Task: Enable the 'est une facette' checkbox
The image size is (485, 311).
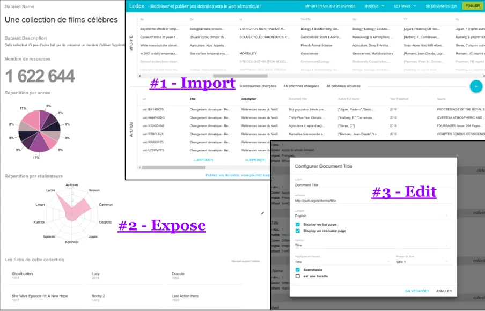Action: (x=298, y=276)
